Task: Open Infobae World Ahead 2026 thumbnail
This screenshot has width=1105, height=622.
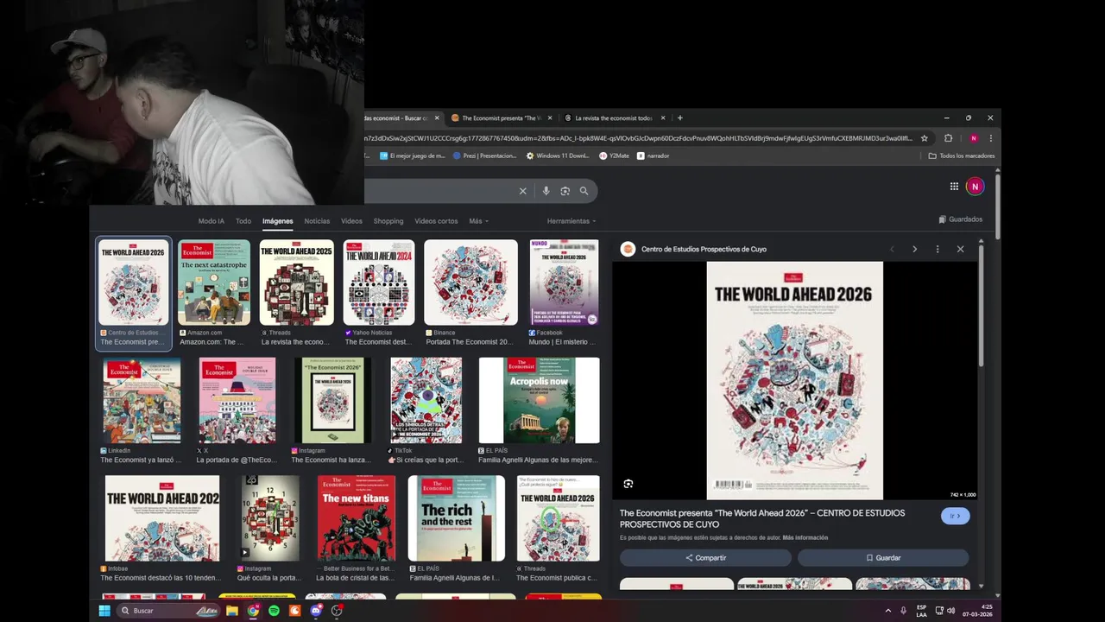Action: tap(162, 518)
